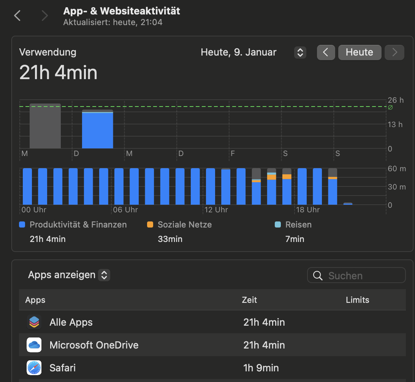The image size is (415, 382).
Task: Click the Heute button
Action: [x=360, y=52]
